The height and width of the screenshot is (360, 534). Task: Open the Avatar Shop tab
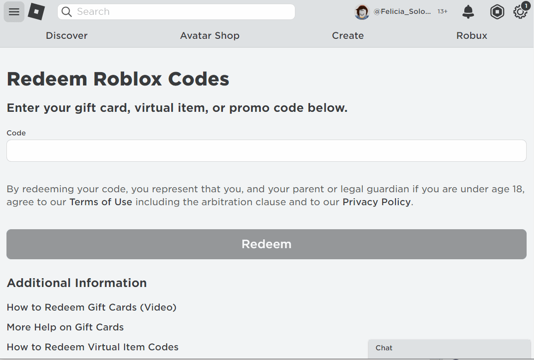(210, 35)
